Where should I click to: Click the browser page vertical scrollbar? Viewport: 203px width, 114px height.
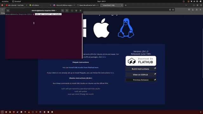[202, 53]
